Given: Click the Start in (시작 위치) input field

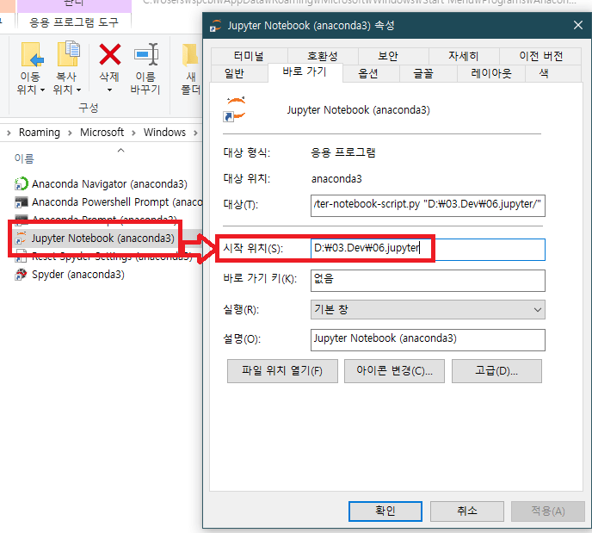Looking at the screenshot, I should pos(428,250).
